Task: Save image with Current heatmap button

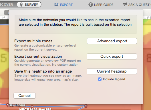Action: pos(112,71)
